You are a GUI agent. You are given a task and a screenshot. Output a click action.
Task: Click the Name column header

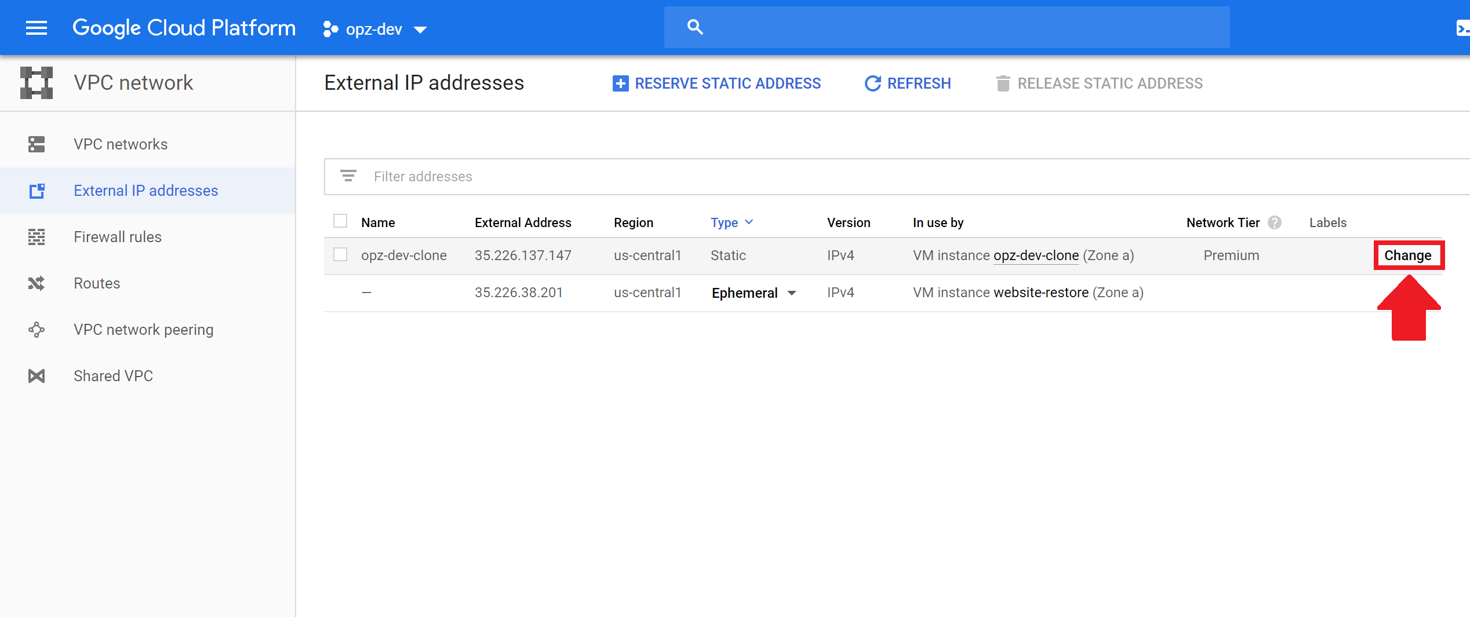378,222
